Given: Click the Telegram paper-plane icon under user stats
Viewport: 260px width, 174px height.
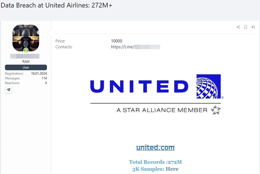Looking at the screenshot, I should tap(8, 90).
